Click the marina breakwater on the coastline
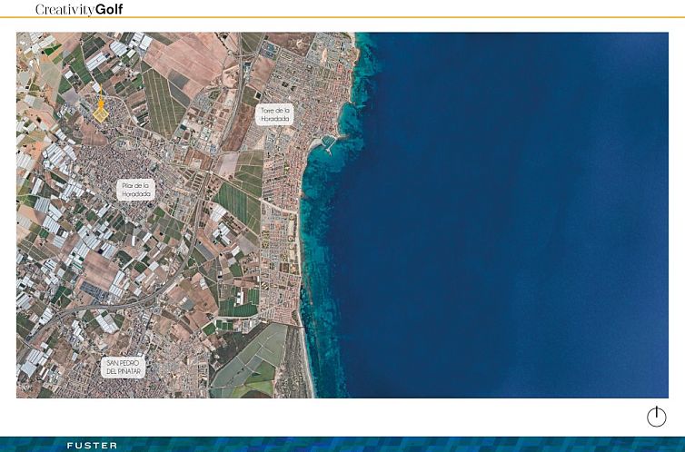This screenshot has height=452, width=685. pyautogui.click(x=329, y=142)
